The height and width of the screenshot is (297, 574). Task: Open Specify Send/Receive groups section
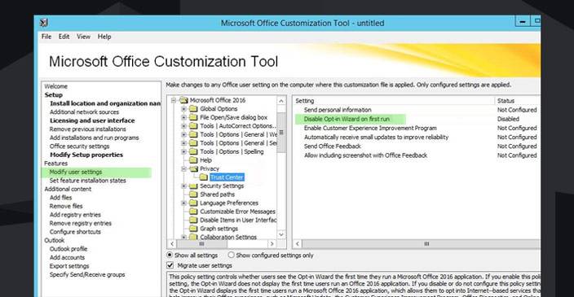[87, 274]
